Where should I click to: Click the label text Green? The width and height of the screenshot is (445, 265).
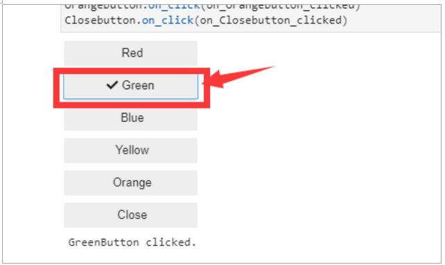[x=138, y=85]
